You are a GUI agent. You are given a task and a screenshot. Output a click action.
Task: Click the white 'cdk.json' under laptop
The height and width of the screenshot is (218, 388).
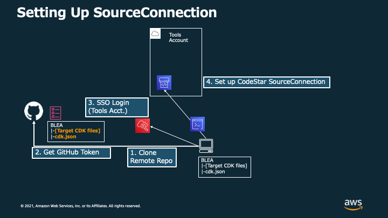tap(215, 172)
